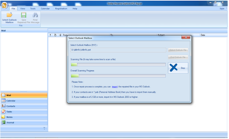229x139 pixels.
Task: Click the PST file path field
Action: (x=118, y=50)
